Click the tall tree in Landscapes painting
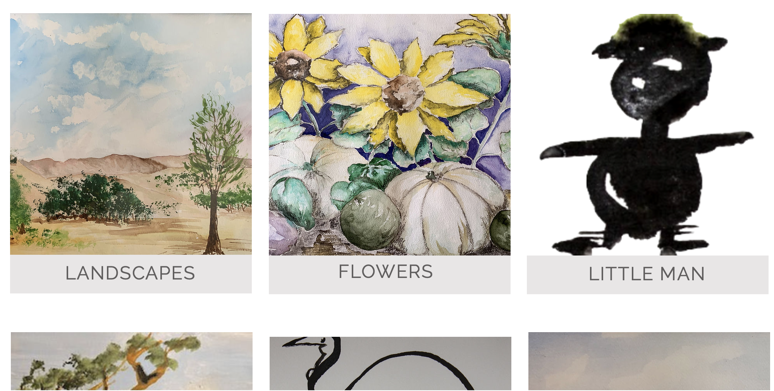Screen dimensions: 774x391 (x=214, y=170)
